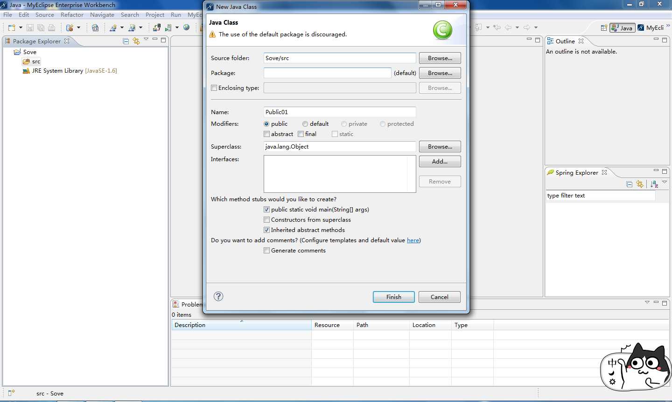This screenshot has height=402, width=672.
Task: Open the templates 'here' link
Action: click(413, 240)
